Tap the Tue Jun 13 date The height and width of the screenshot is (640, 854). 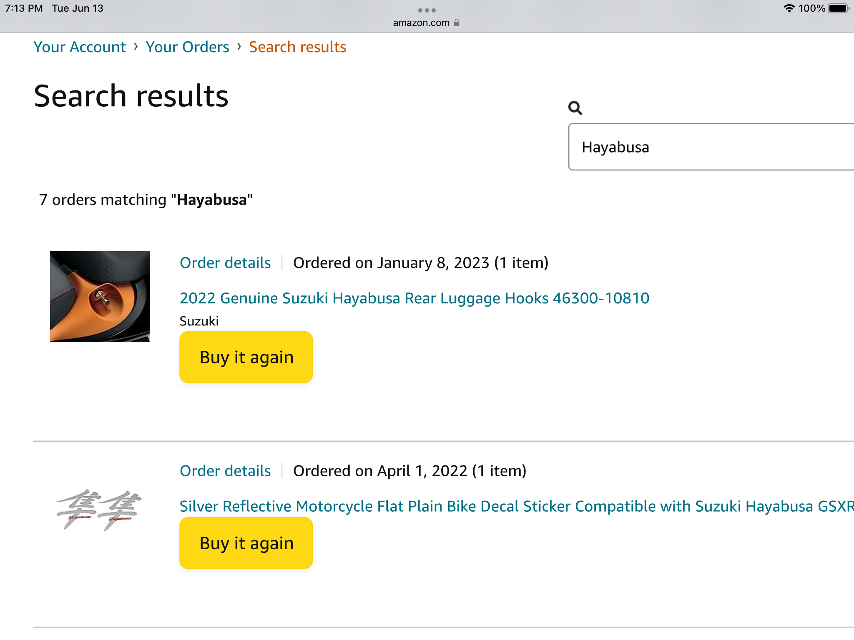(78, 8)
